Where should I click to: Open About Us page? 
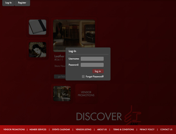[x=102, y=129]
